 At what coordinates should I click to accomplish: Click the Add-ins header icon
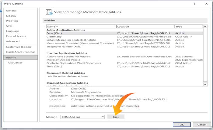point(49,12)
